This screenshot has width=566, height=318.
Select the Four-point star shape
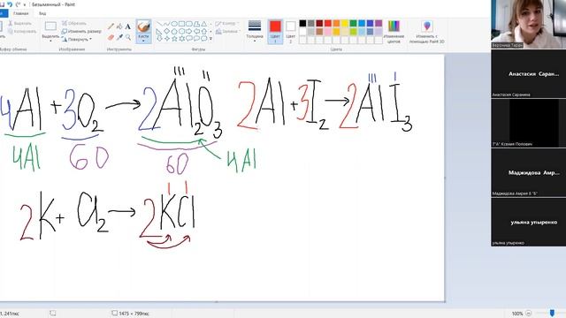pos(166,39)
